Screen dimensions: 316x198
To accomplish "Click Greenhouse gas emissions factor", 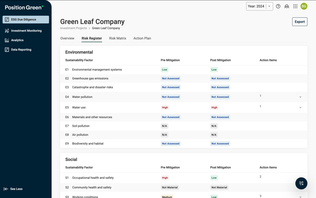I will coord(90,79).
